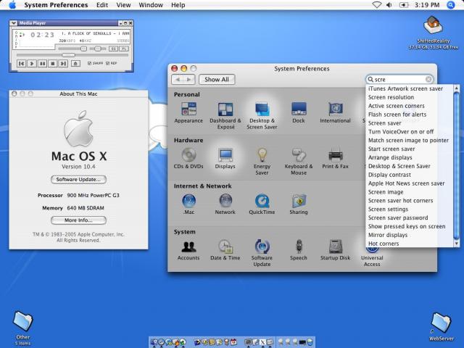Open Energy Saver preferences
The image size is (464, 348).
(x=262, y=161)
